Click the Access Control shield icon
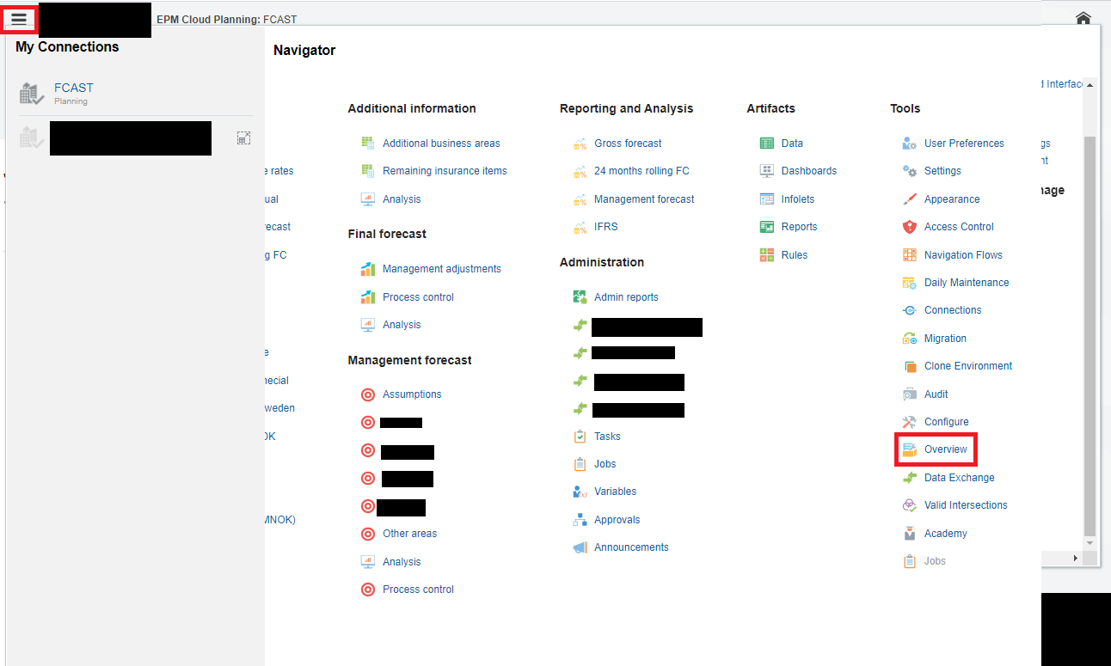1111x666 pixels. click(x=910, y=227)
